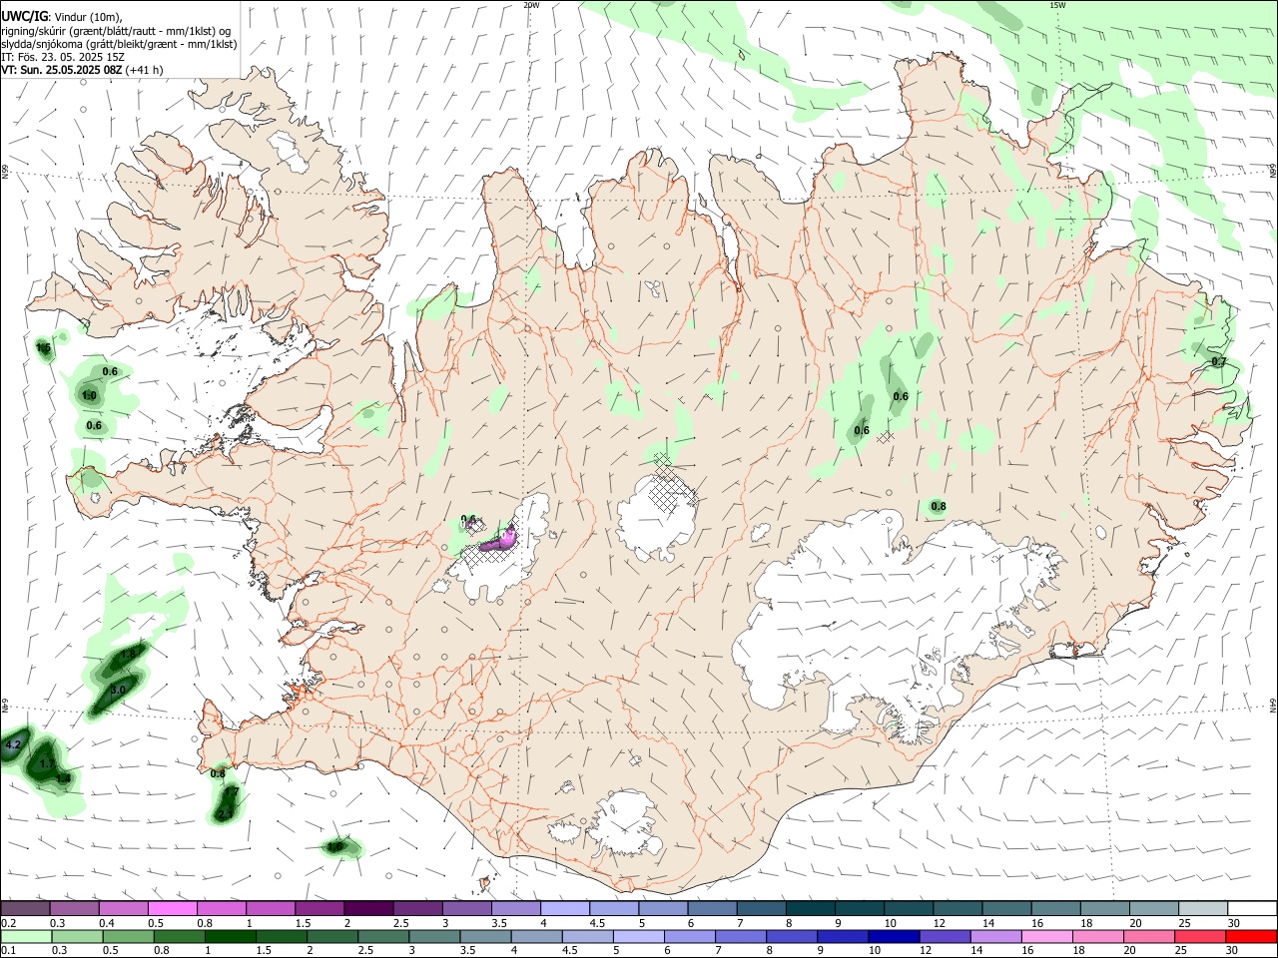The width and height of the screenshot is (1278, 958).
Task: Click the navy blue 10–12 rain swatch
Action: click(x=893, y=937)
